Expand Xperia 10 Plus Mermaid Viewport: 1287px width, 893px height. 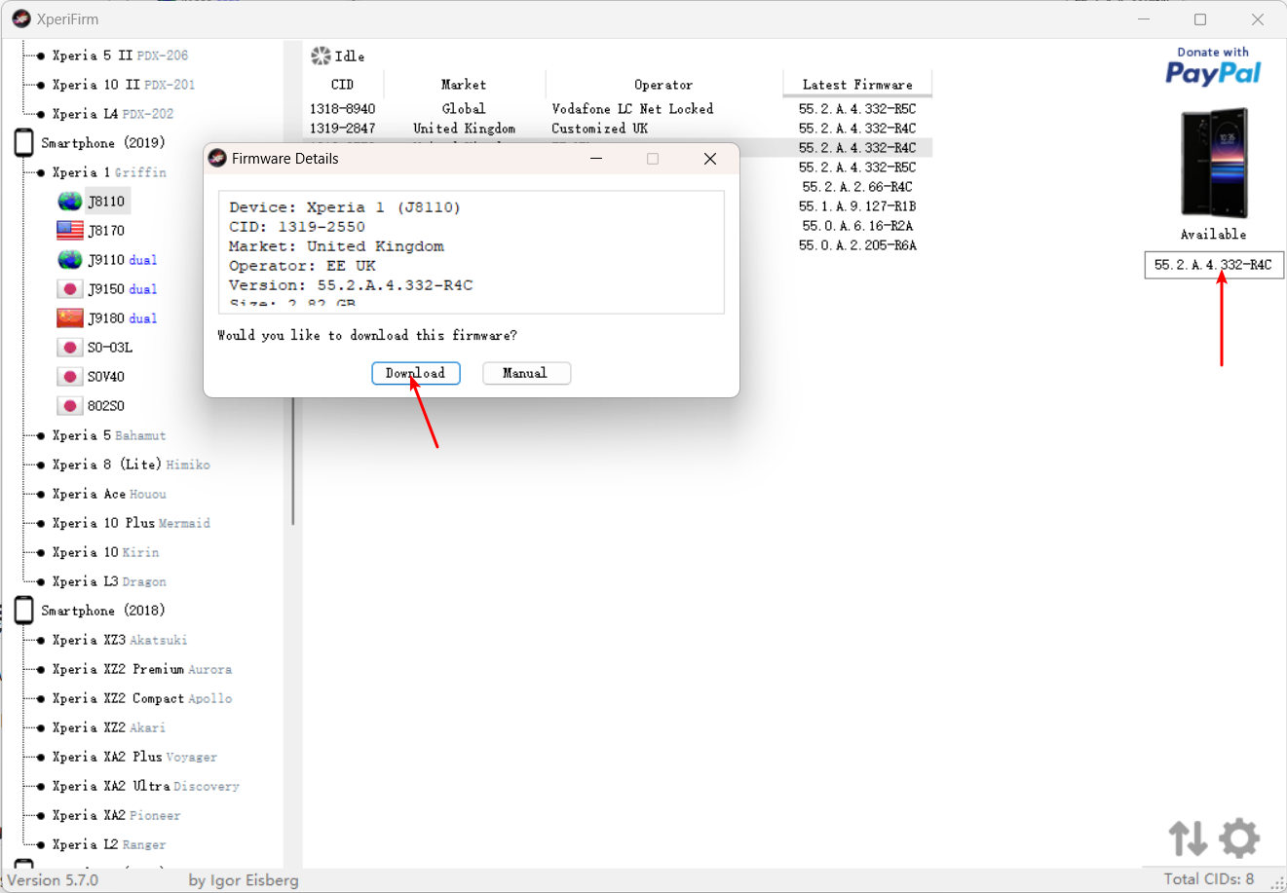(x=132, y=523)
